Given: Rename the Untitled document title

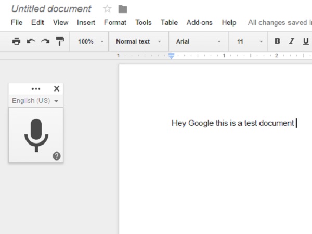Looking at the screenshot, I should pos(51,9).
